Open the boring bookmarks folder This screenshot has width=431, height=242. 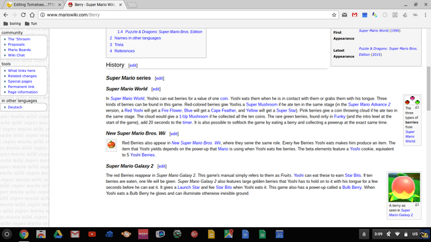tap(12, 24)
